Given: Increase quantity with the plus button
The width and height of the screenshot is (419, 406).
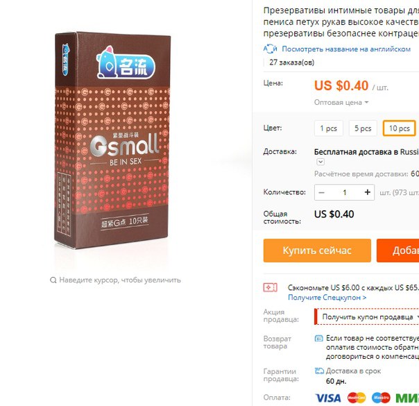Looking at the screenshot, I should [x=368, y=192].
